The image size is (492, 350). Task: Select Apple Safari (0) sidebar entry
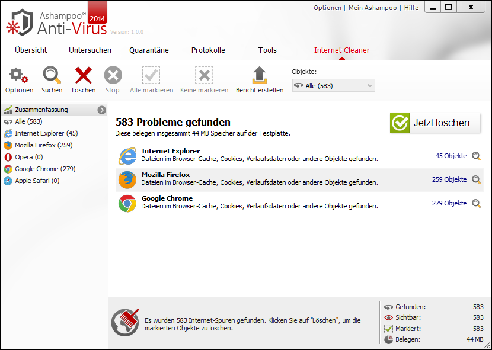(x=37, y=181)
